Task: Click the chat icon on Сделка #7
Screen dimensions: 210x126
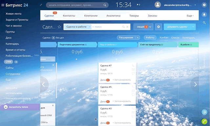Action: coord(133,73)
